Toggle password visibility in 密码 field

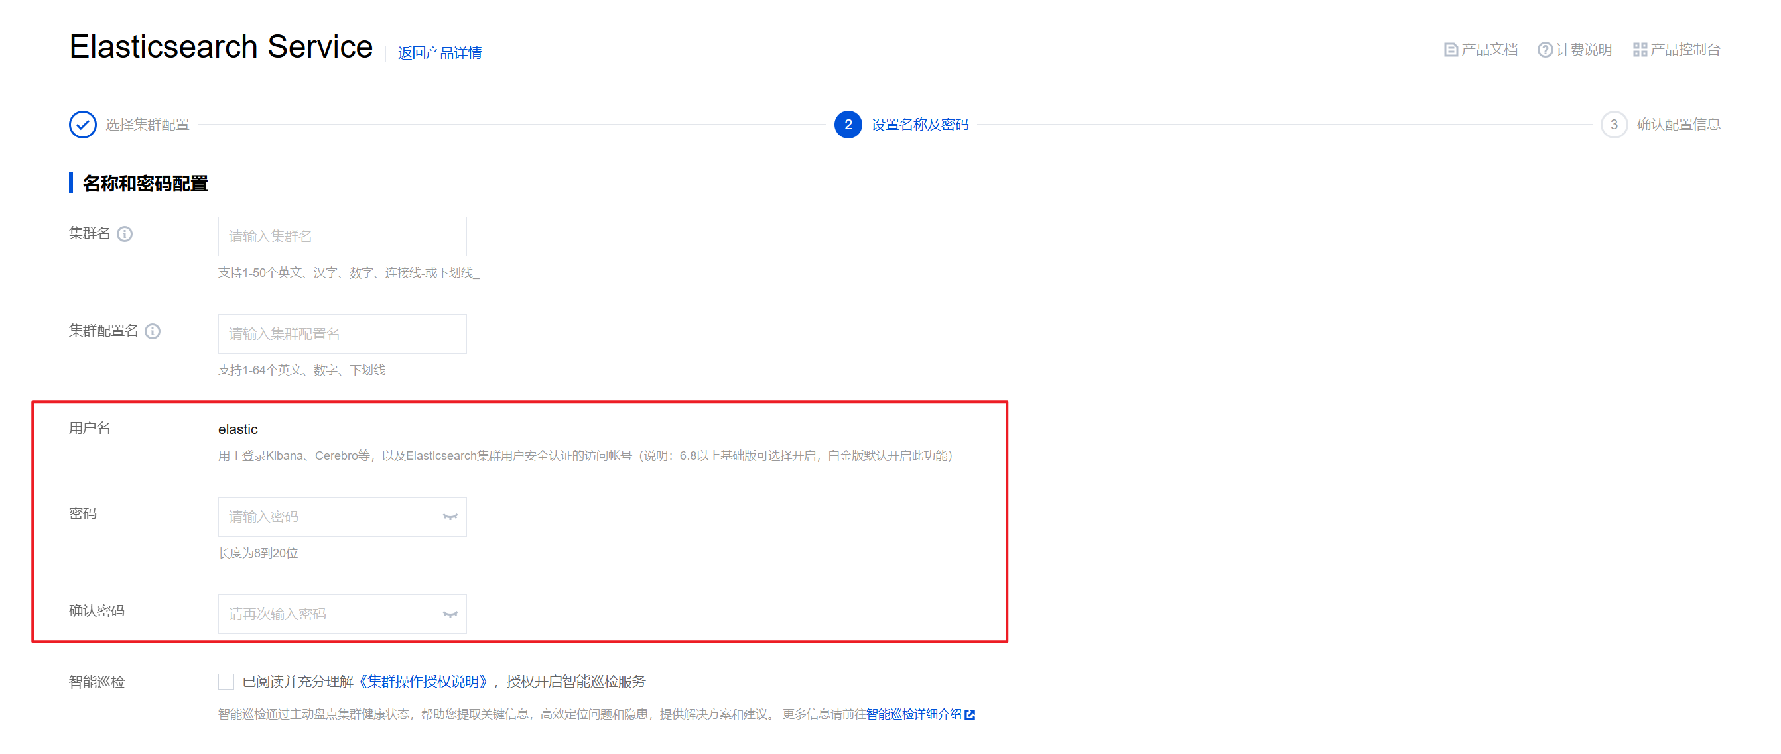click(x=450, y=517)
